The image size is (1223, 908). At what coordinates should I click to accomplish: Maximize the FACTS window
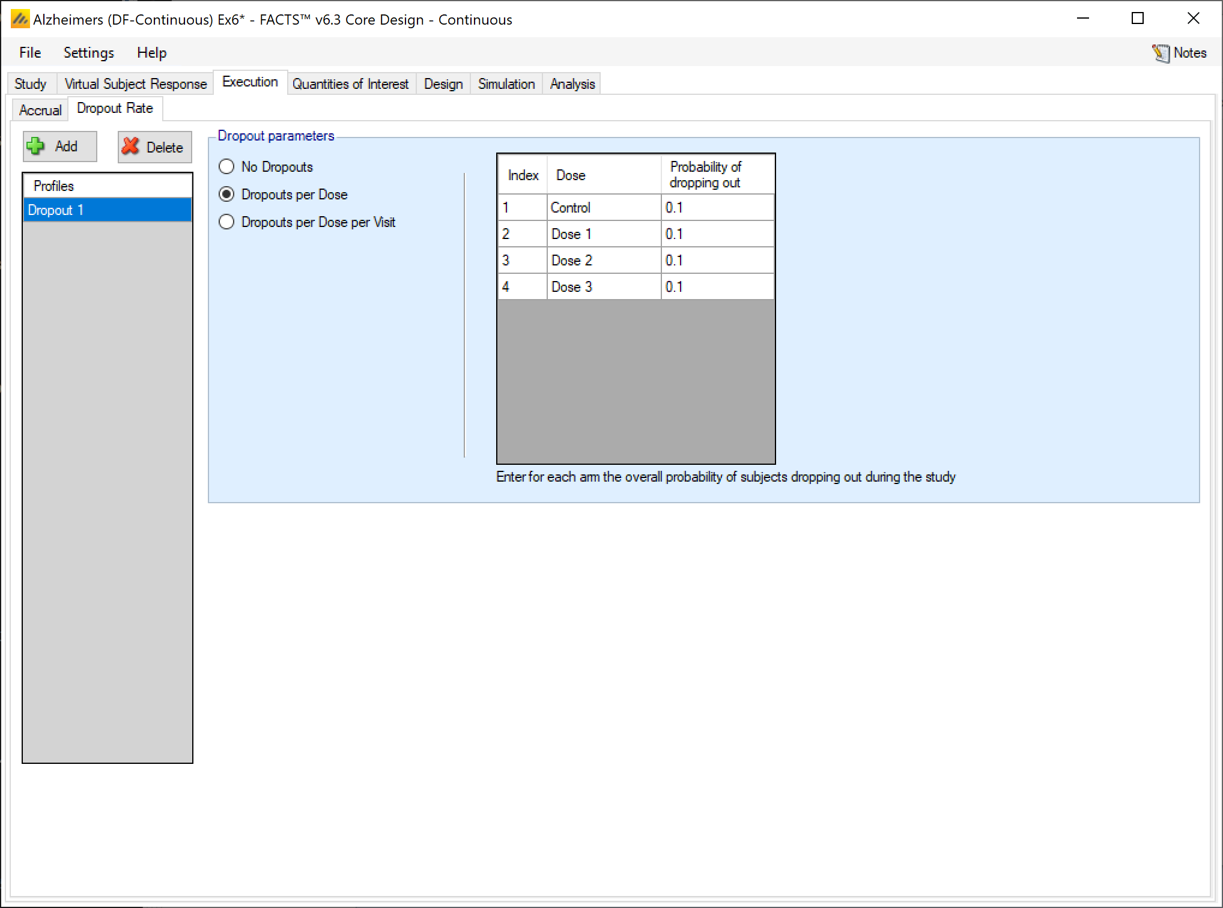coord(1137,19)
